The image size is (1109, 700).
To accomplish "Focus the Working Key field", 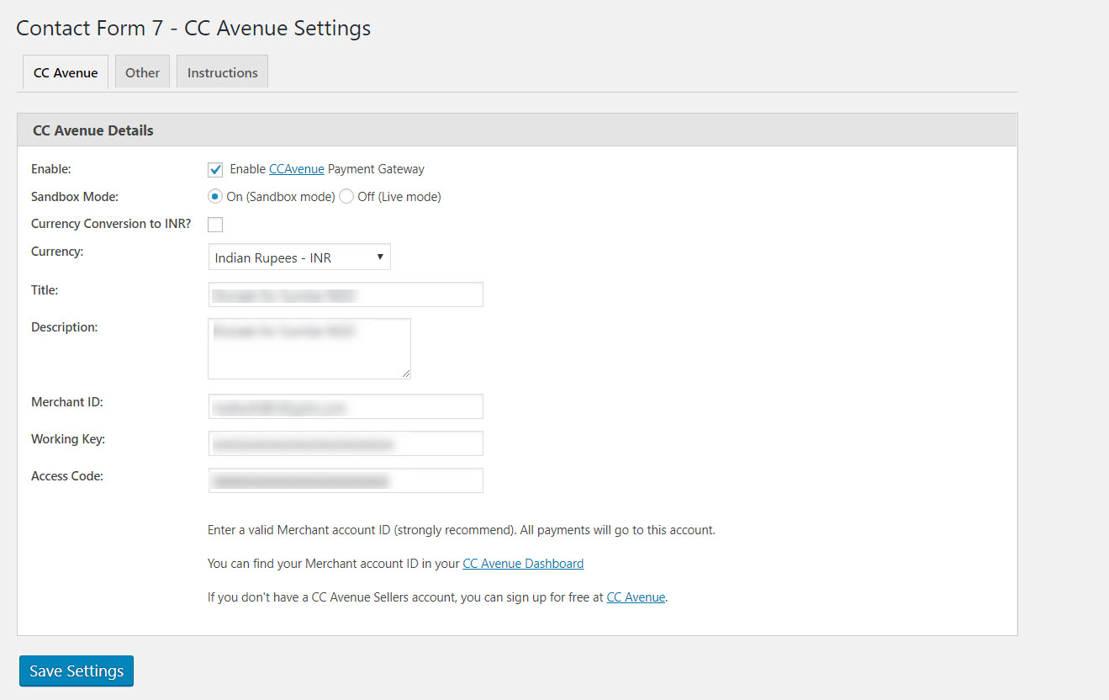I will coord(345,443).
